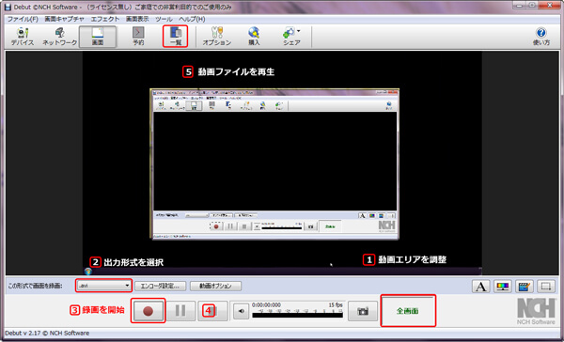564x342 pixels.
Task: Open ヘルプ(H) menu
Action: coord(192,19)
